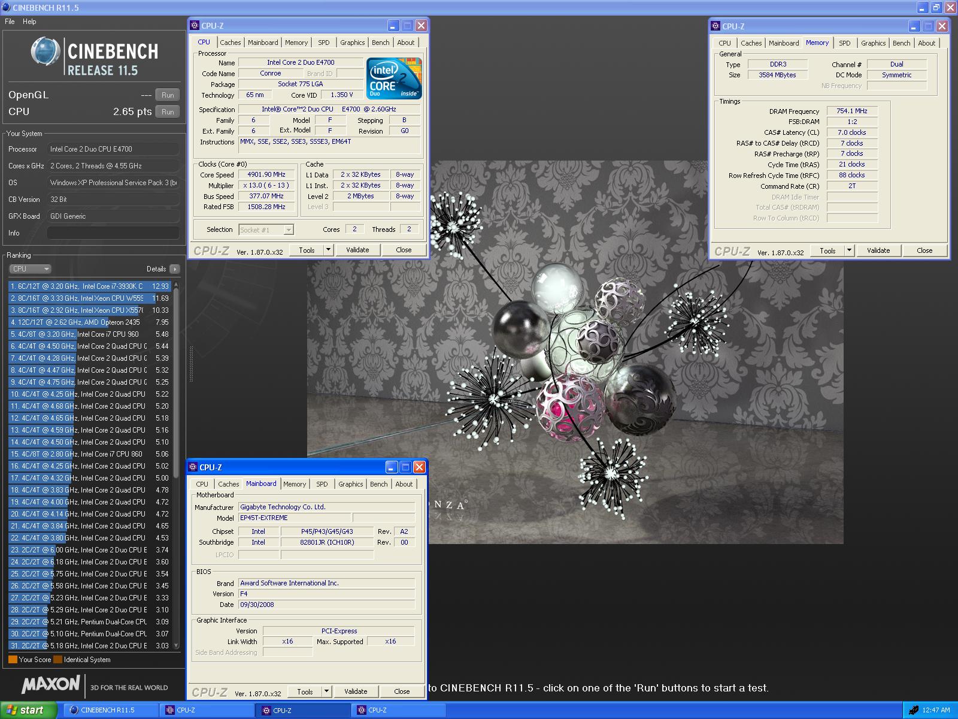The height and width of the screenshot is (719, 958).
Task: Select ranking row 1 Intel Core i7-3930K
Action: [x=90, y=286]
